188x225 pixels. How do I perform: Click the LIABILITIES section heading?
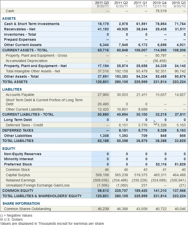point(12,89)
